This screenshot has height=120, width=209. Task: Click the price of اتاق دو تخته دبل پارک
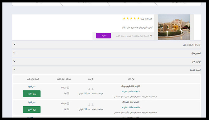coord(32,103)
